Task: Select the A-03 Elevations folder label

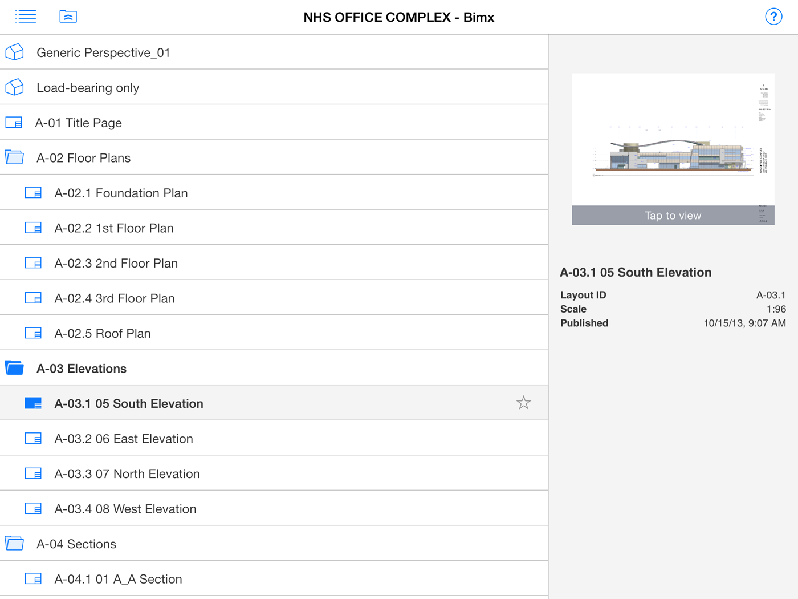Action: (82, 369)
